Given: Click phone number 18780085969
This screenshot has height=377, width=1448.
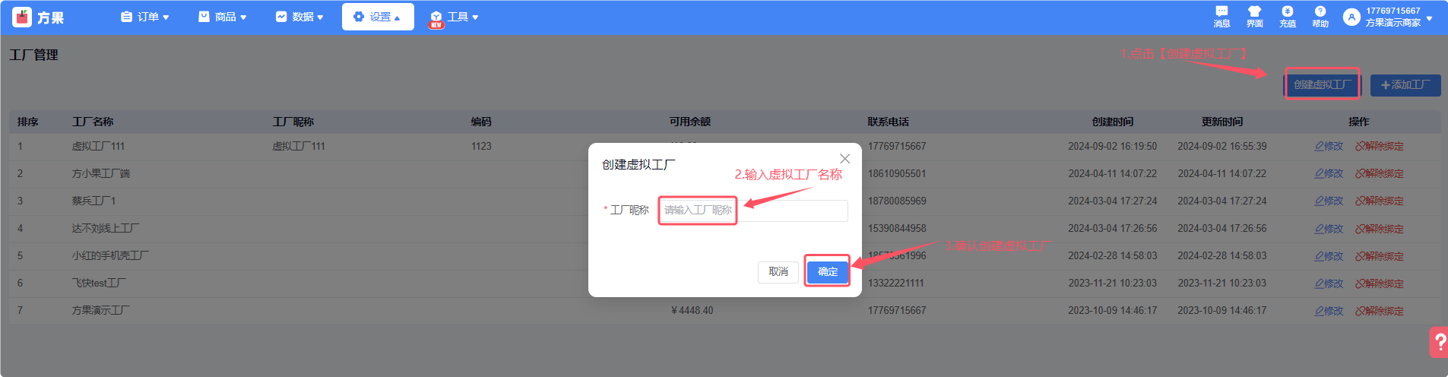Looking at the screenshot, I should pyautogui.click(x=897, y=201).
